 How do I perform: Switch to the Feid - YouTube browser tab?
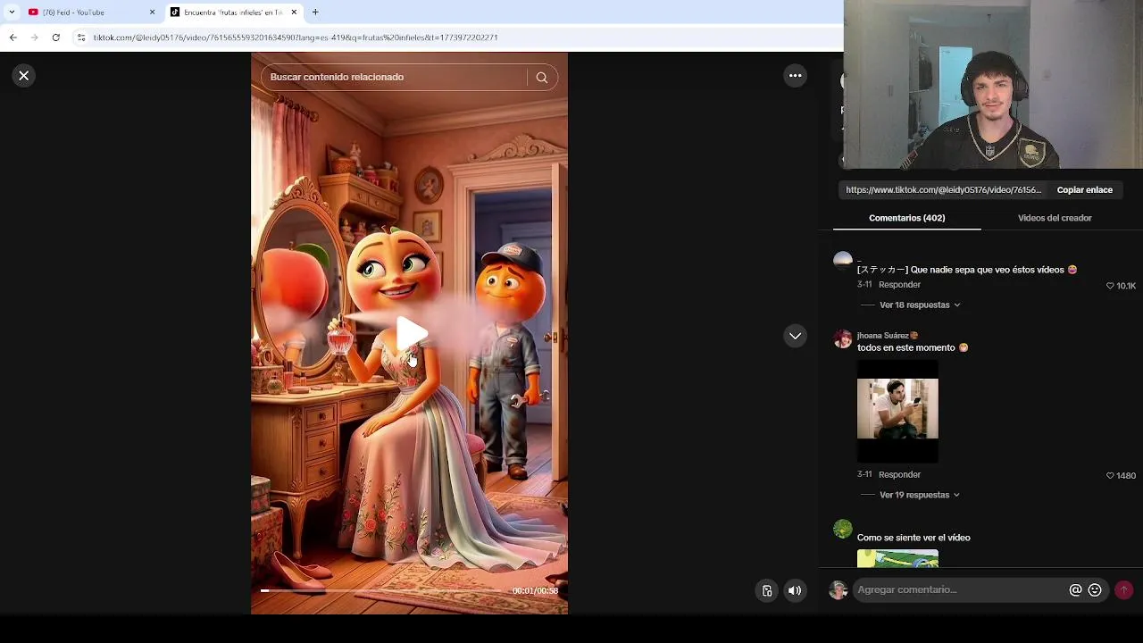[x=89, y=13]
